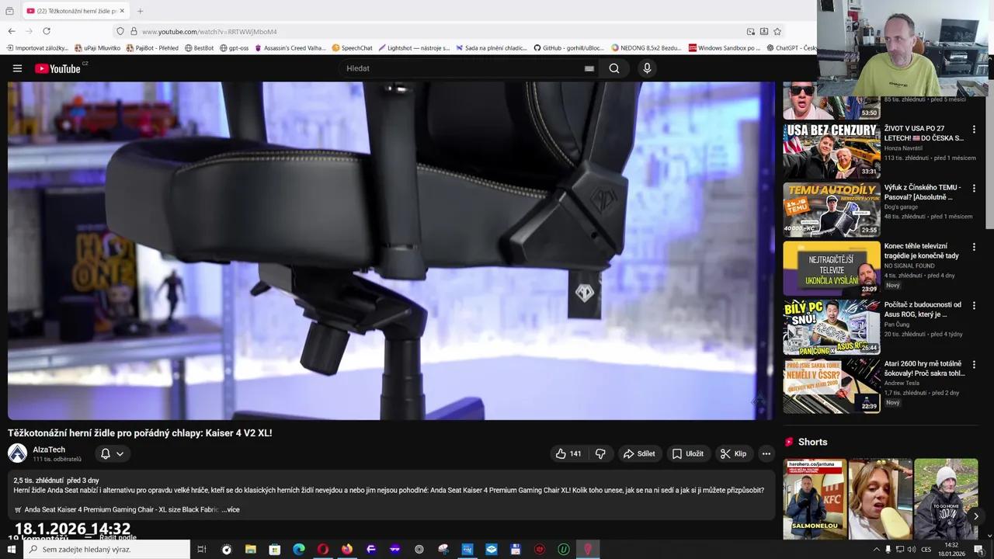Bookmark this page using the star icon
The image size is (994, 559).
coord(777,31)
